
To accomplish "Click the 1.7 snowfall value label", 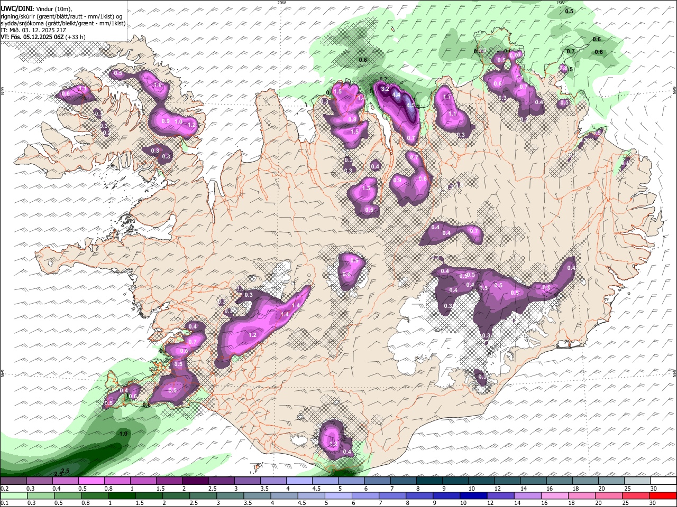I will (x=447, y=97).
